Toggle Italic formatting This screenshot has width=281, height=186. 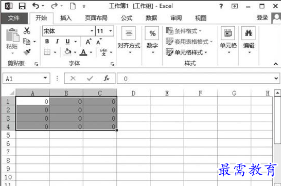[57, 42]
